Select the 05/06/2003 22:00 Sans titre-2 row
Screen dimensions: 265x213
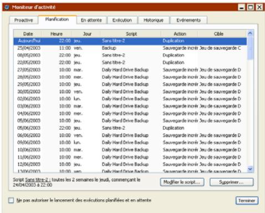pos(130,128)
